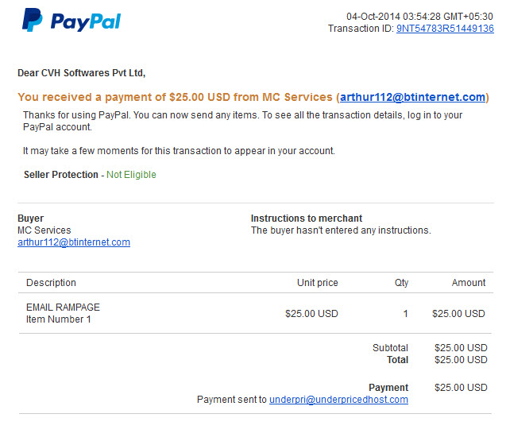Click the Subtotal label
This screenshot has width=506, height=441.
point(390,348)
